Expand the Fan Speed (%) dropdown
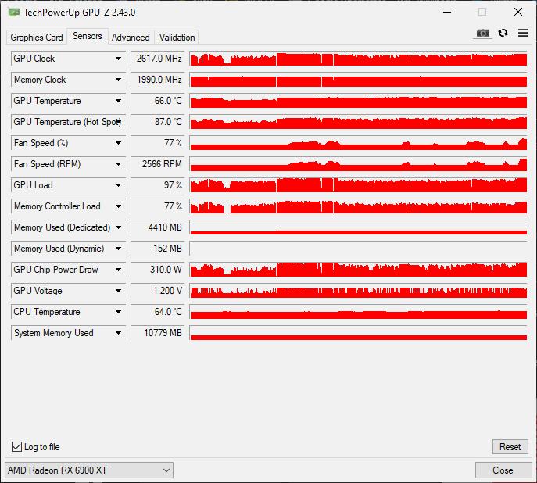 (x=118, y=143)
